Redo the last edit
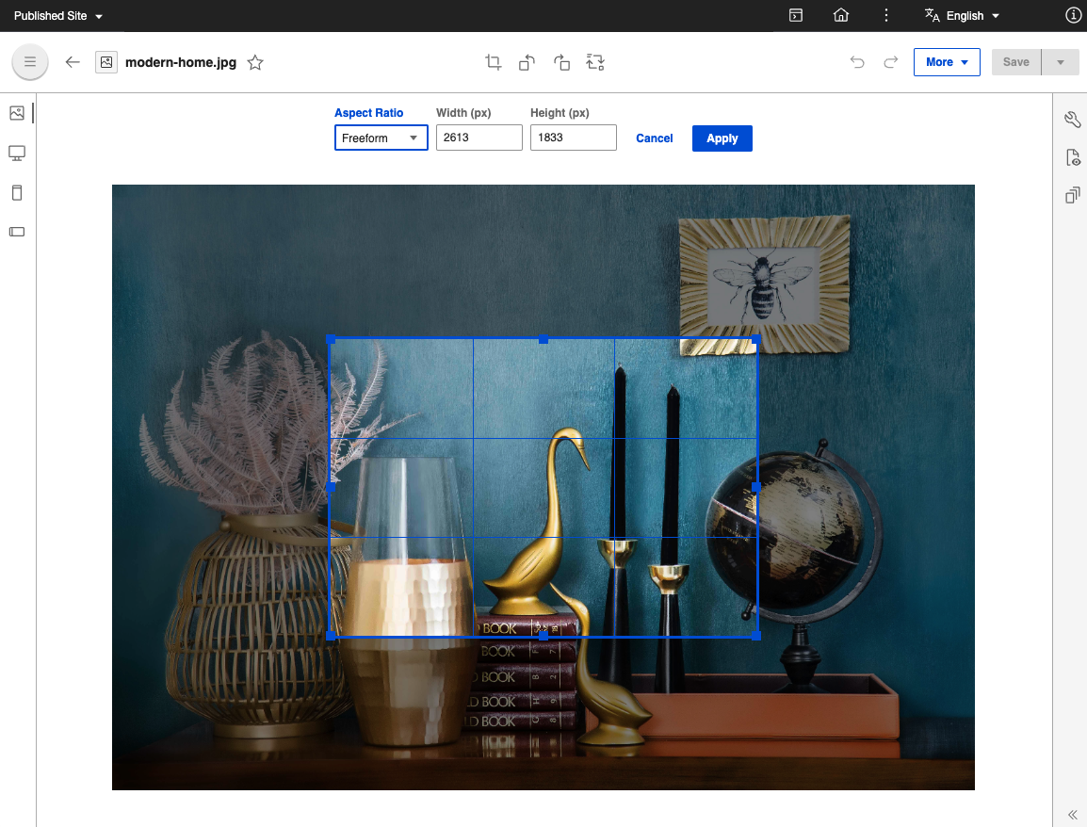This screenshot has width=1087, height=827. click(x=890, y=62)
